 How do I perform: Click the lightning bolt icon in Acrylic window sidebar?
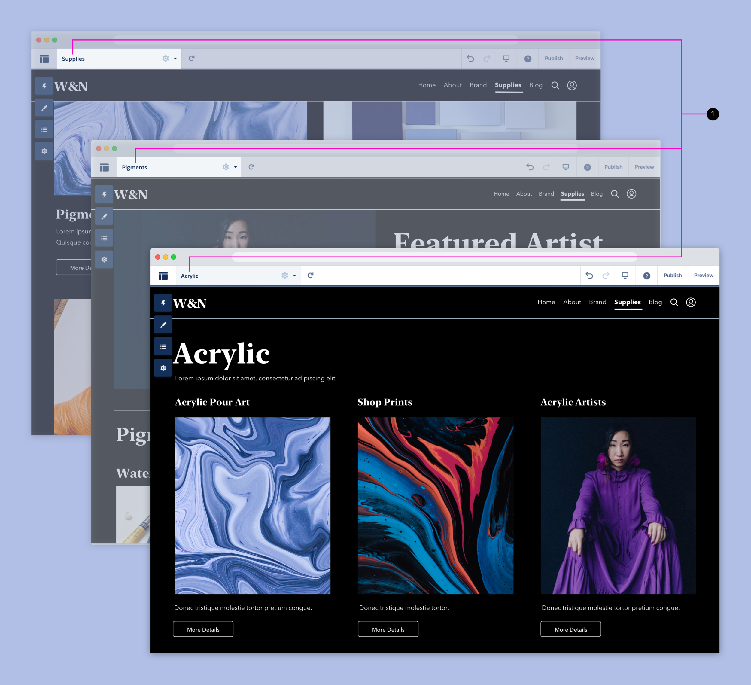(163, 303)
